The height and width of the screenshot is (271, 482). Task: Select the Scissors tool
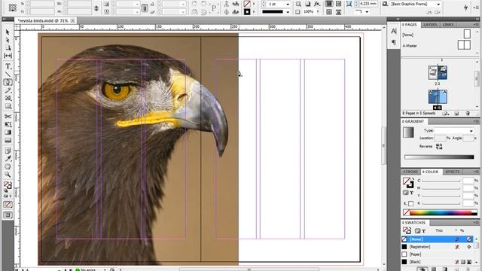tap(8, 117)
